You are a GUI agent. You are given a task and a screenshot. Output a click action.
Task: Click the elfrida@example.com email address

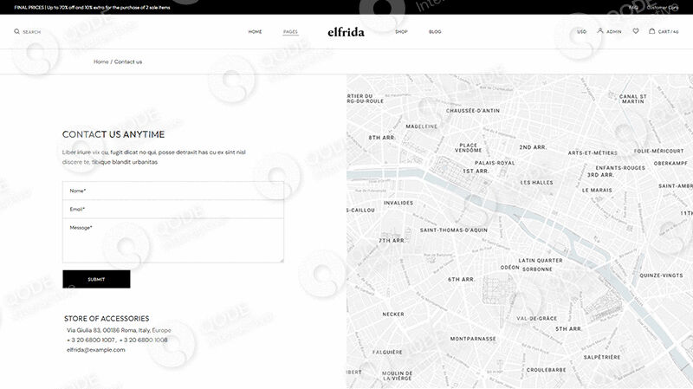96,350
